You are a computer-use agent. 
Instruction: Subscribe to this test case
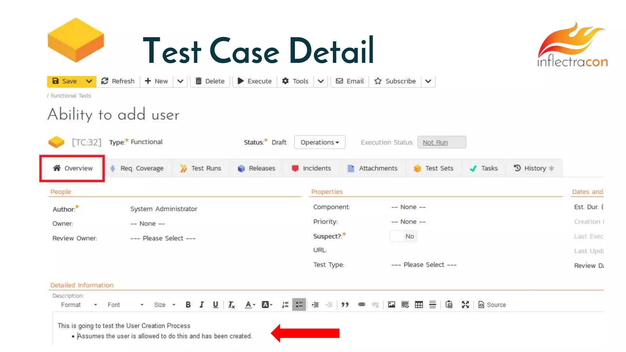tap(395, 81)
